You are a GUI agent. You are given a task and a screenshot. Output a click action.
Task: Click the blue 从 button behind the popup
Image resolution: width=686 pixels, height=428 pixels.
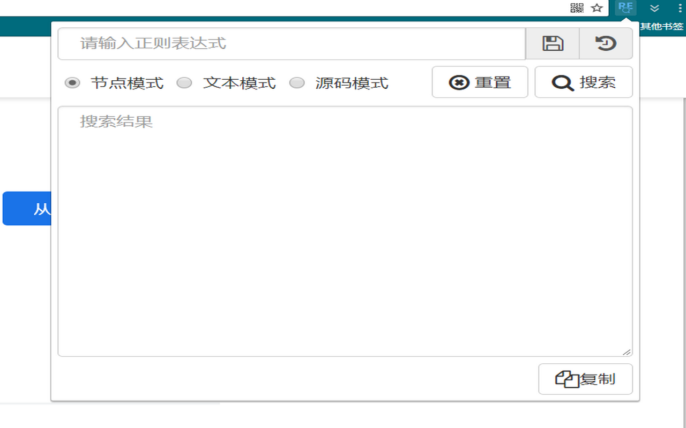click(27, 209)
